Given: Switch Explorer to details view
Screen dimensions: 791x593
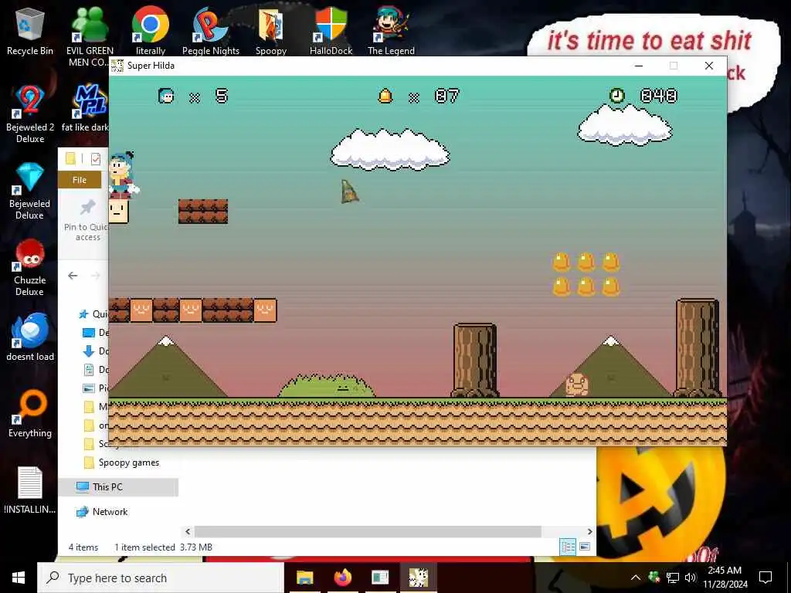Looking at the screenshot, I should (568, 547).
